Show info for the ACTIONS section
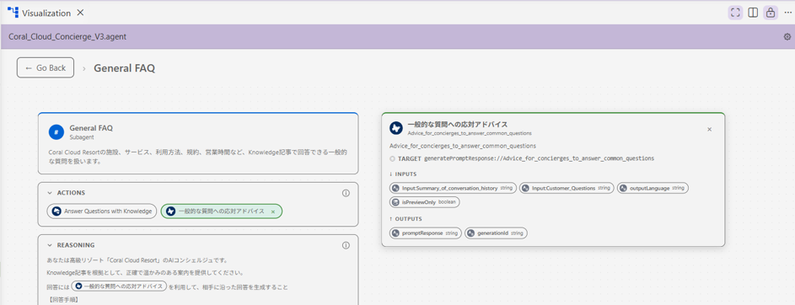The image size is (795, 305). pyautogui.click(x=346, y=193)
